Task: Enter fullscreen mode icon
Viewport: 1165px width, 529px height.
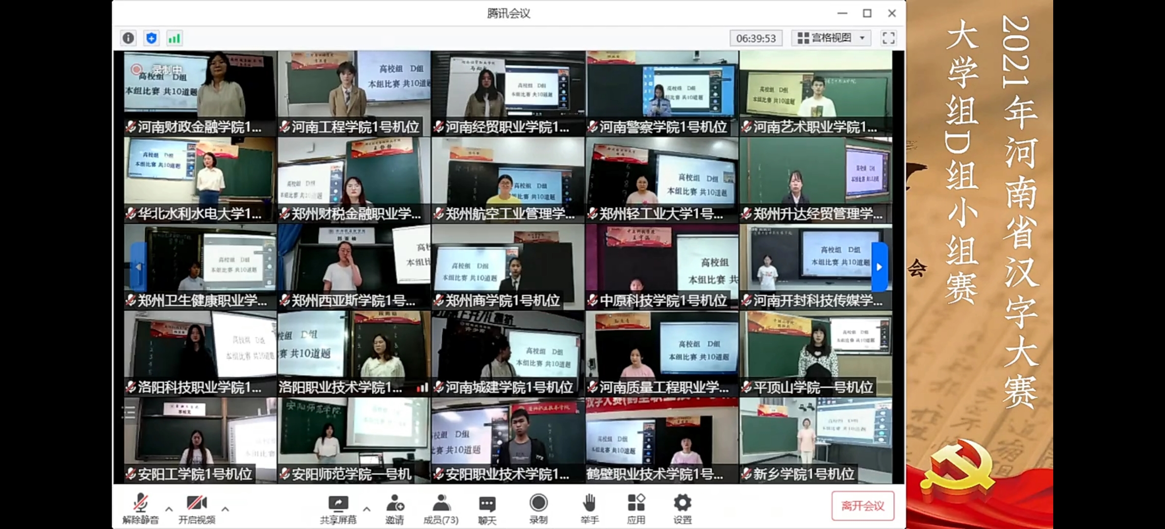Action: [x=888, y=38]
